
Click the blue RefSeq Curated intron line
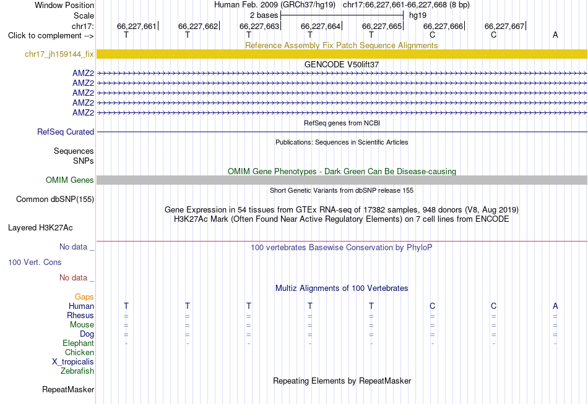[x=342, y=132]
